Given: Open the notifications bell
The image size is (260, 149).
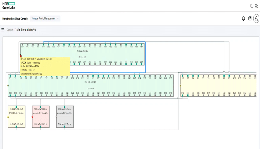Looking at the screenshot, I should pos(243,18).
